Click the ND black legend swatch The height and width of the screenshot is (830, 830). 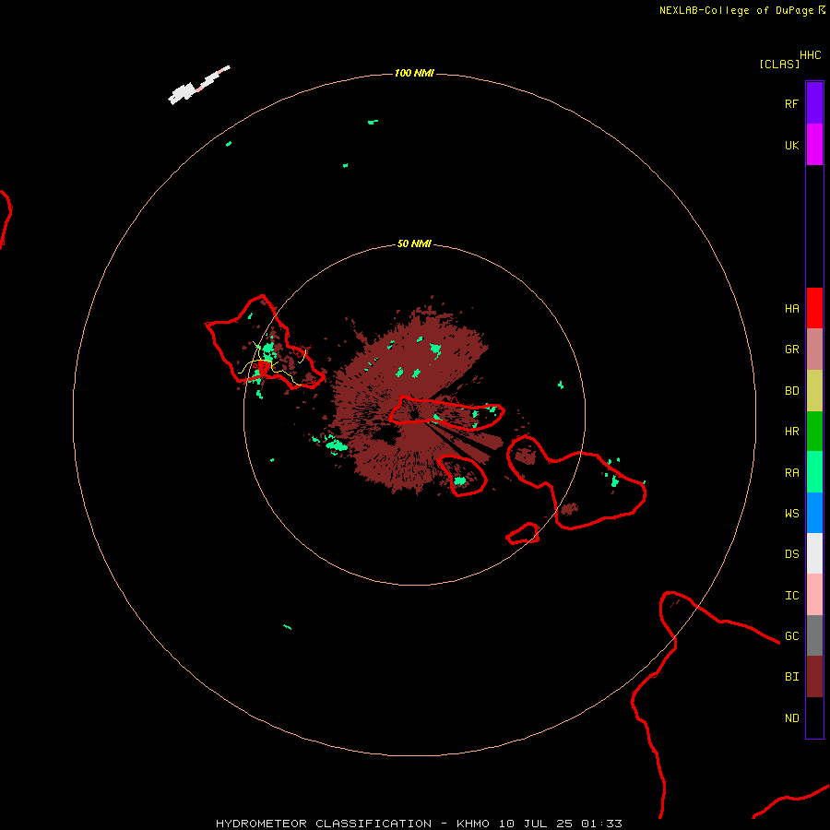(x=814, y=717)
